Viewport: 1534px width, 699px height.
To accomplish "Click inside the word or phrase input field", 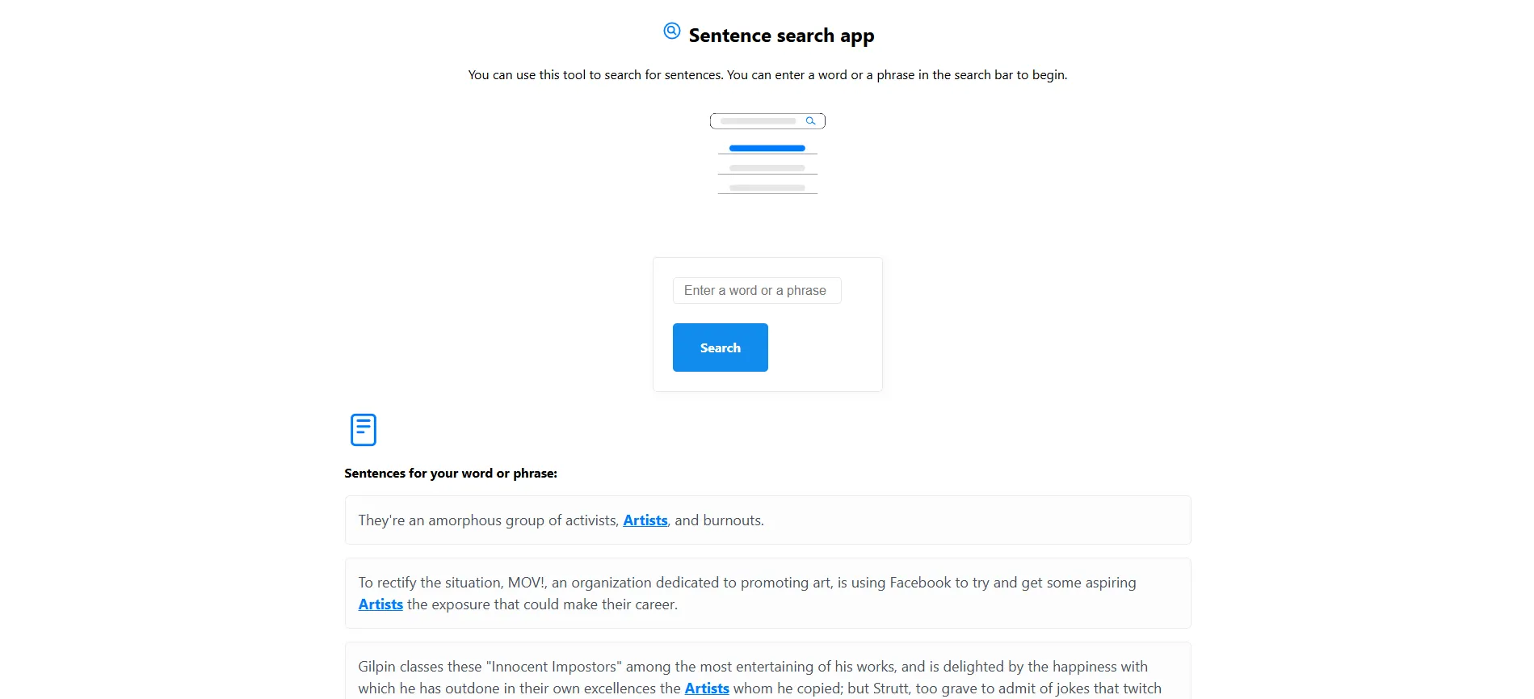I will tap(756, 290).
